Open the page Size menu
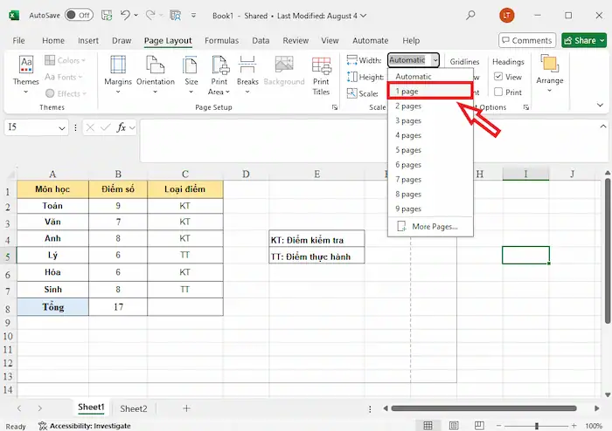This screenshot has width=612, height=431. tap(191, 73)
